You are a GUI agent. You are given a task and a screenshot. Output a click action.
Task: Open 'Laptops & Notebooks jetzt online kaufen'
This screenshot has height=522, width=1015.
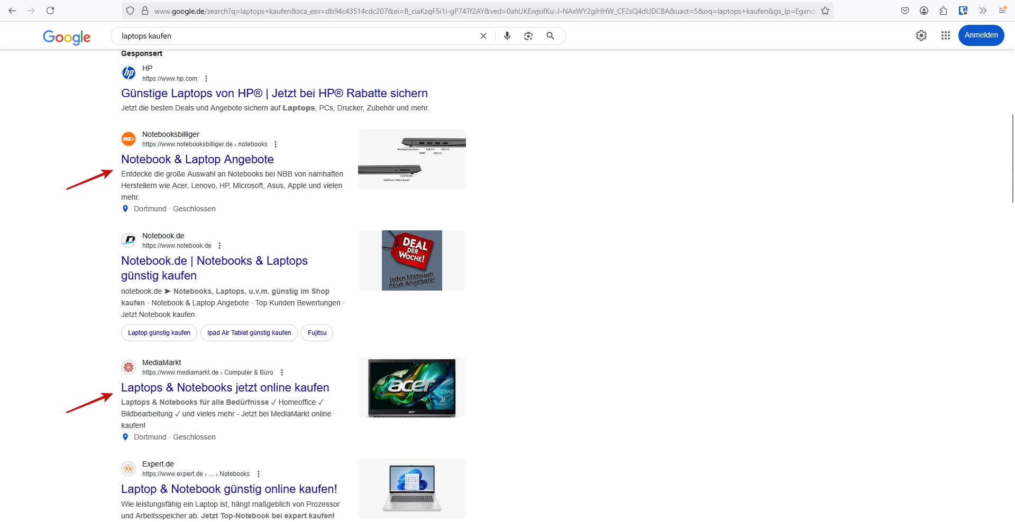point(225,388)
